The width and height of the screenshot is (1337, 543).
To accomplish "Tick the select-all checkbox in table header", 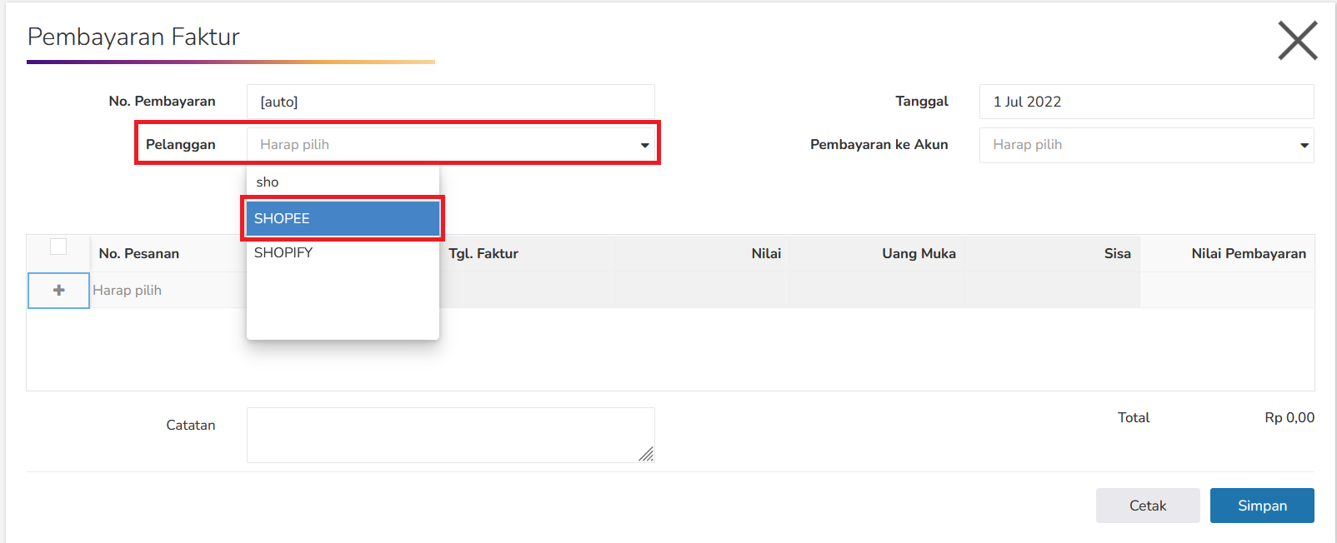I will pyautogui.click(x=58, y=247).
